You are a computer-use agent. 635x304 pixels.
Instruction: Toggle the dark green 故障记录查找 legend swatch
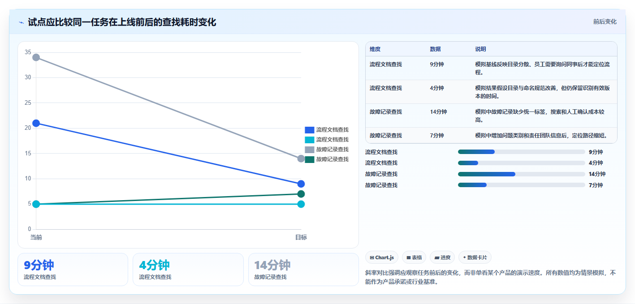coord(309,159)
